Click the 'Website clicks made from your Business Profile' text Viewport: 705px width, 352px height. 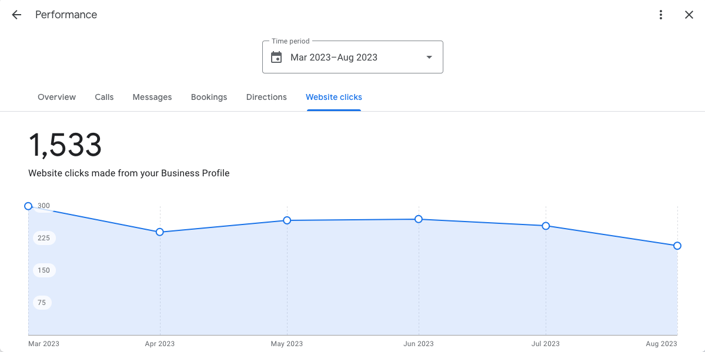129,173
